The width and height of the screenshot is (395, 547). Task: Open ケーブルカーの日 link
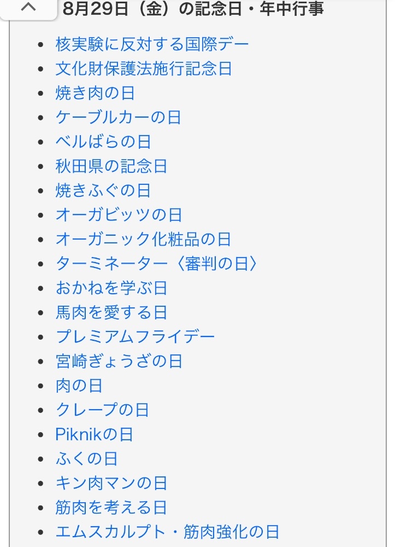pos(118,118)
